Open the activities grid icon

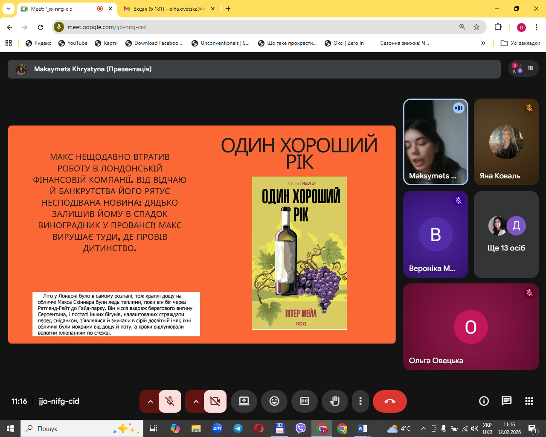(x=529, y=401)
